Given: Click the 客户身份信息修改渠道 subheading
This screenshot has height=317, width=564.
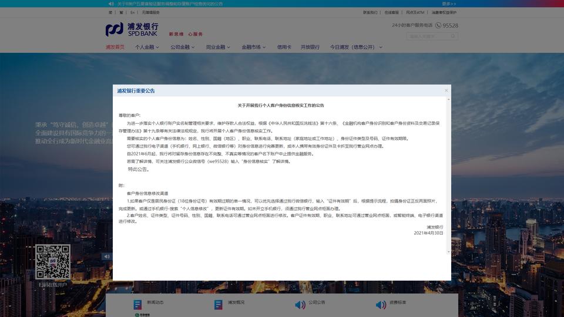Looking at the screenshot, I should click(147, 193).
